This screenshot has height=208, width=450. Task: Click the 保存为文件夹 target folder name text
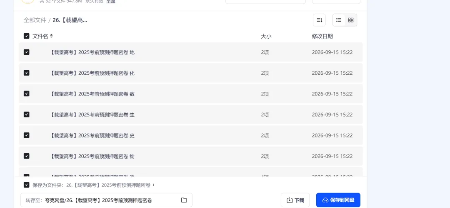[x=108, y=185]
